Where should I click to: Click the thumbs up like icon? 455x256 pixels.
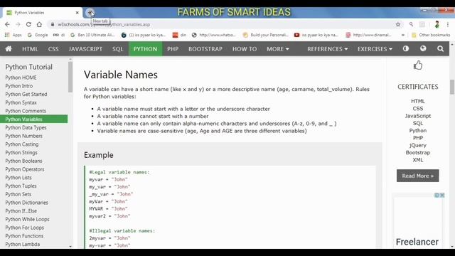click(x=418, y=65)
